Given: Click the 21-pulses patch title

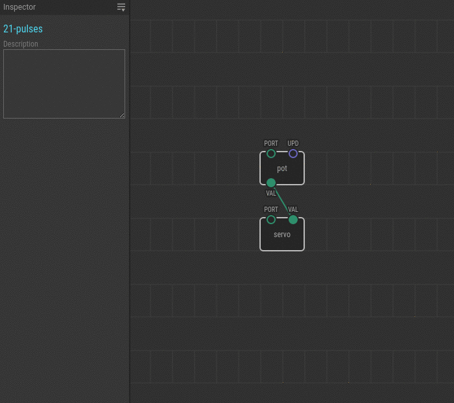Looking at the screenshot, I should [x=23, y=29].
